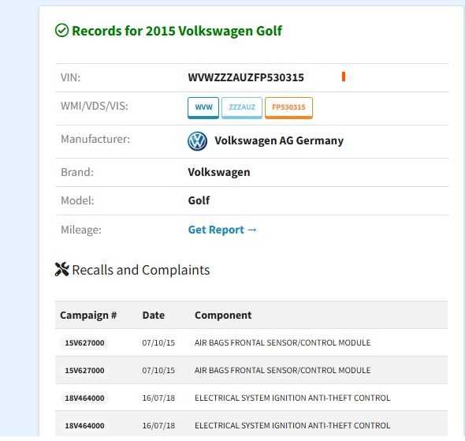Select the WVW WMI badge
The height and width of the screenshot is (441, 465).
(x=203, y=108)
